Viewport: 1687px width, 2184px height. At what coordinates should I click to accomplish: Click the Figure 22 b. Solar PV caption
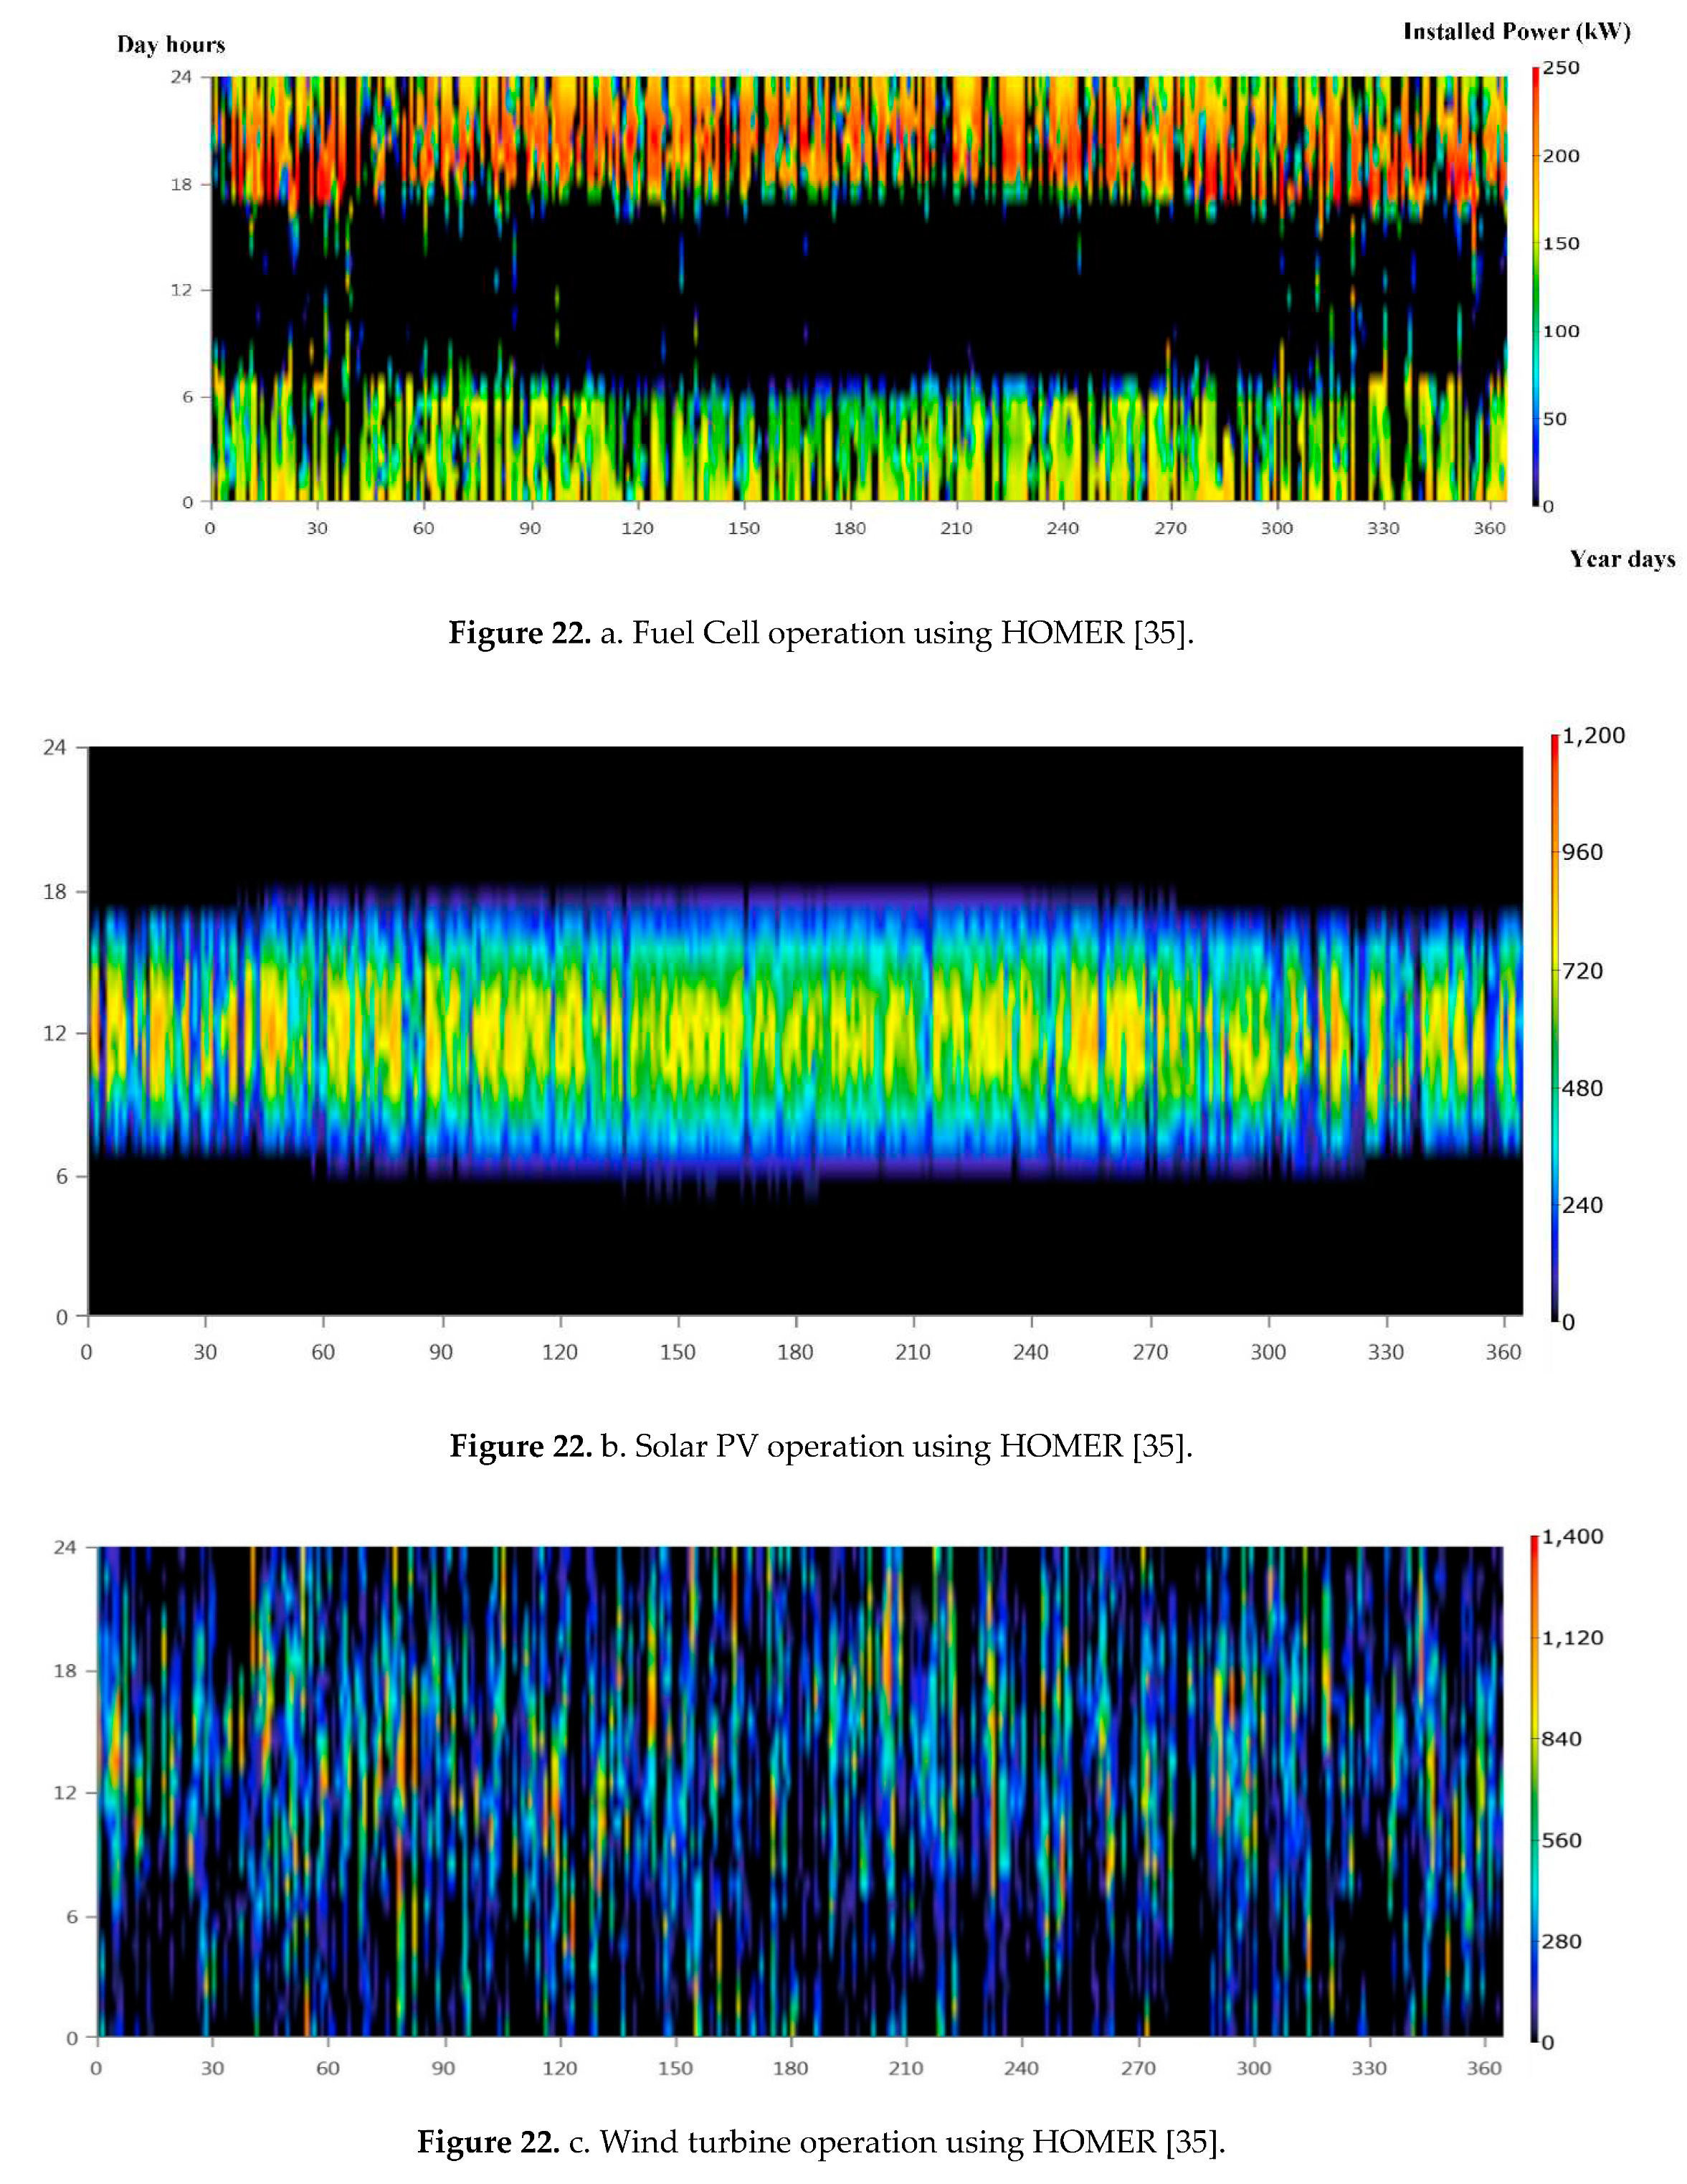pyautogui.click(x=820, y=1446)
